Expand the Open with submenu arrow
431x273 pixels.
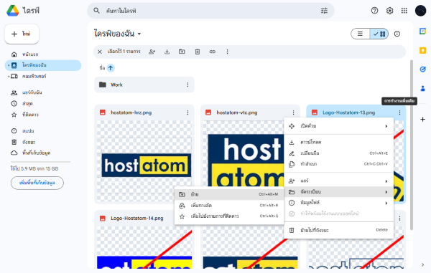[x=386, y=126]
